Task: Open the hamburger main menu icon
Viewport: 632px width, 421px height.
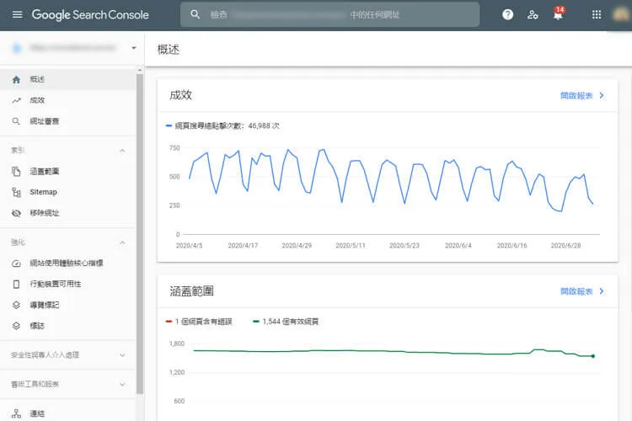Action: click(17, 14)
